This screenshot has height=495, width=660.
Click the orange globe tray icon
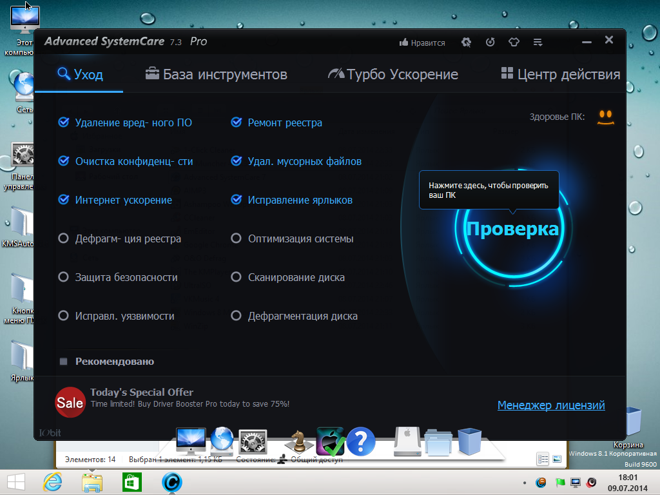coord(541,482)
